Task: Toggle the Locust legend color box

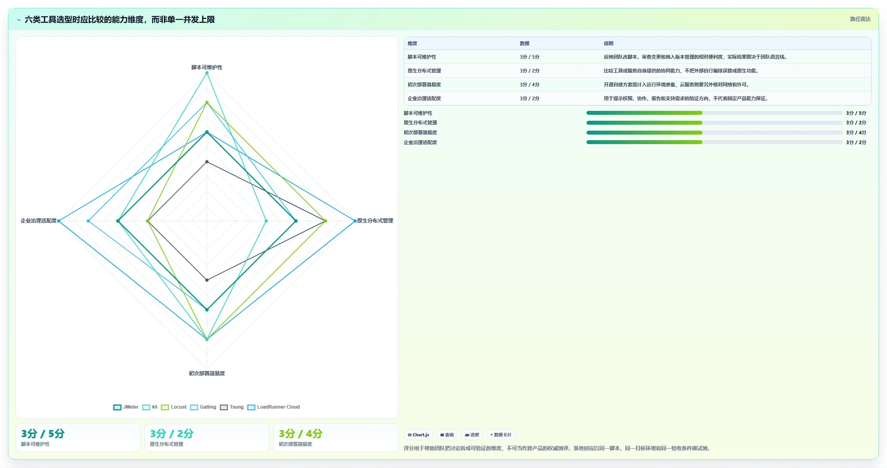Action: point(165,407)
